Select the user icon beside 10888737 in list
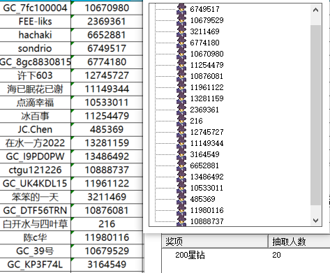330x273 pixels. coord(181,221)
